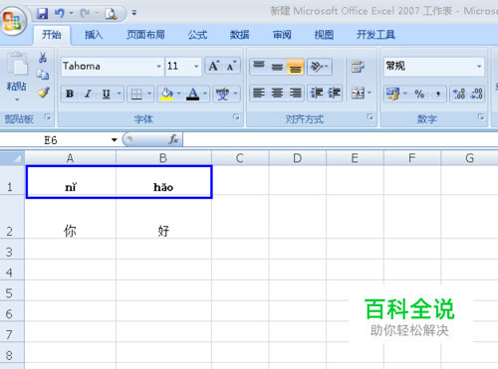The image size is (498, 369).
Task: Apply the black font color
Action: click(x=192, y=93)
